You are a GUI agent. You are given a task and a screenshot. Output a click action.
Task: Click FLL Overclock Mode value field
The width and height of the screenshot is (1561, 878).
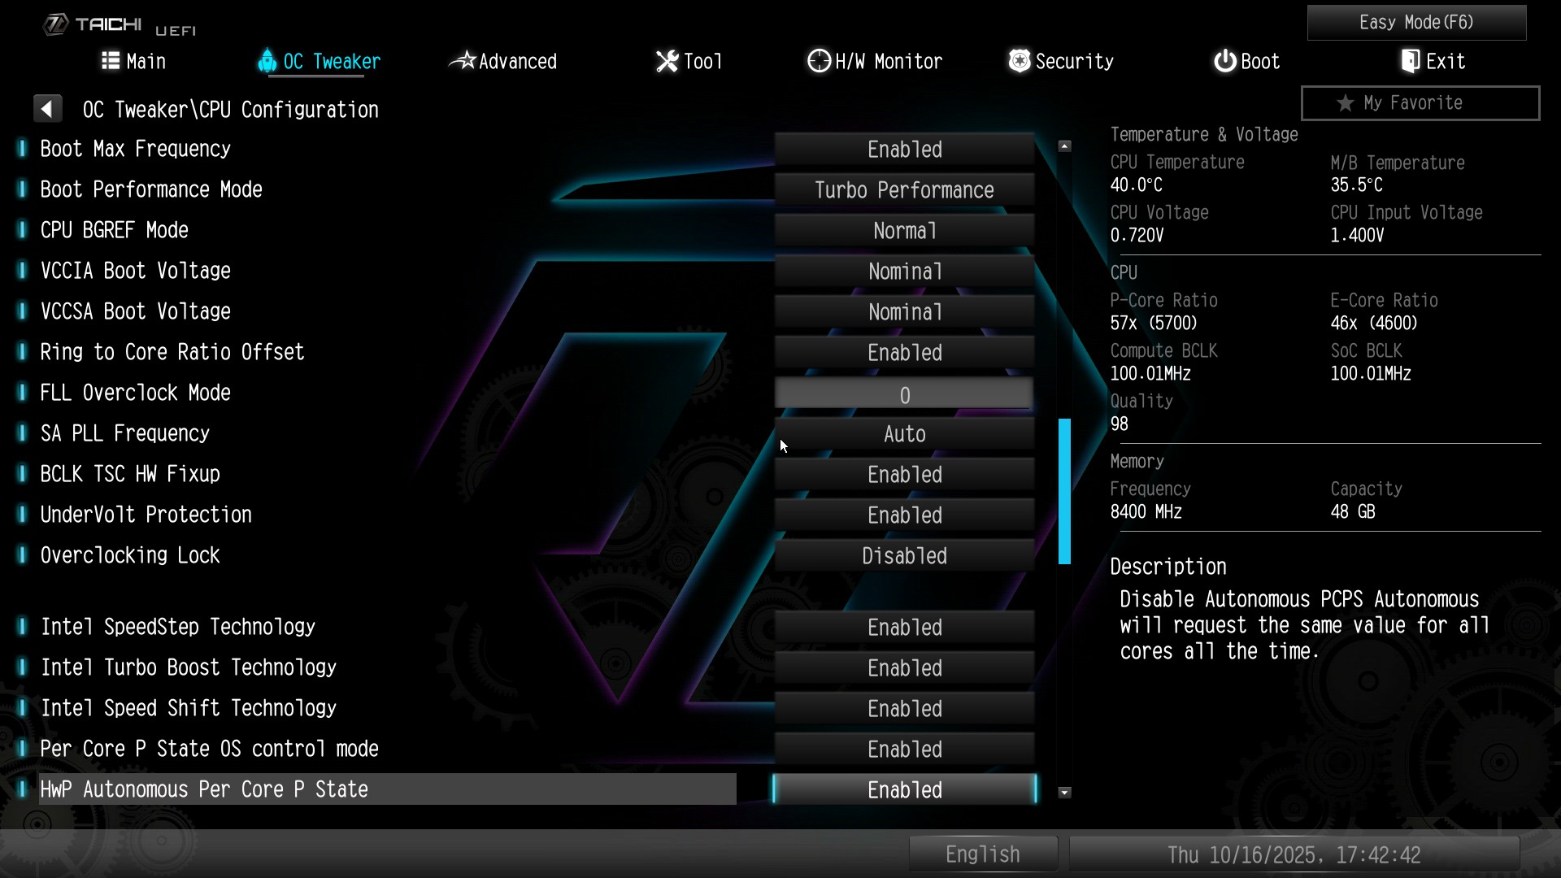click(904, 395)
